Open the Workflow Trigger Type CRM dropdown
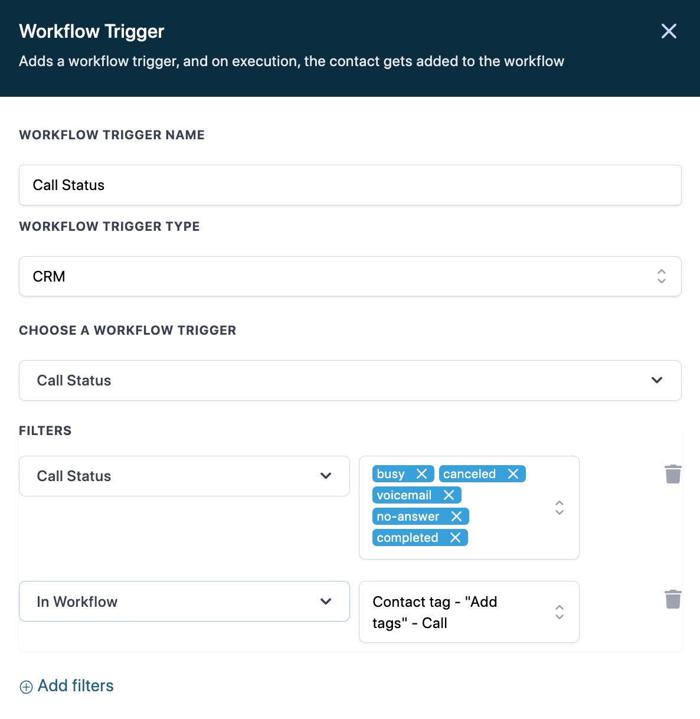The height and width of the screenshot is (719, 700). pyautogui.click(x=350, y=276)
